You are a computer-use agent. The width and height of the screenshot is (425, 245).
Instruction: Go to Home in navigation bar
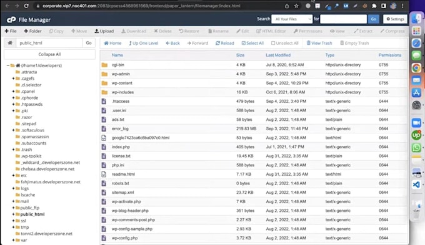click(112, 43)
